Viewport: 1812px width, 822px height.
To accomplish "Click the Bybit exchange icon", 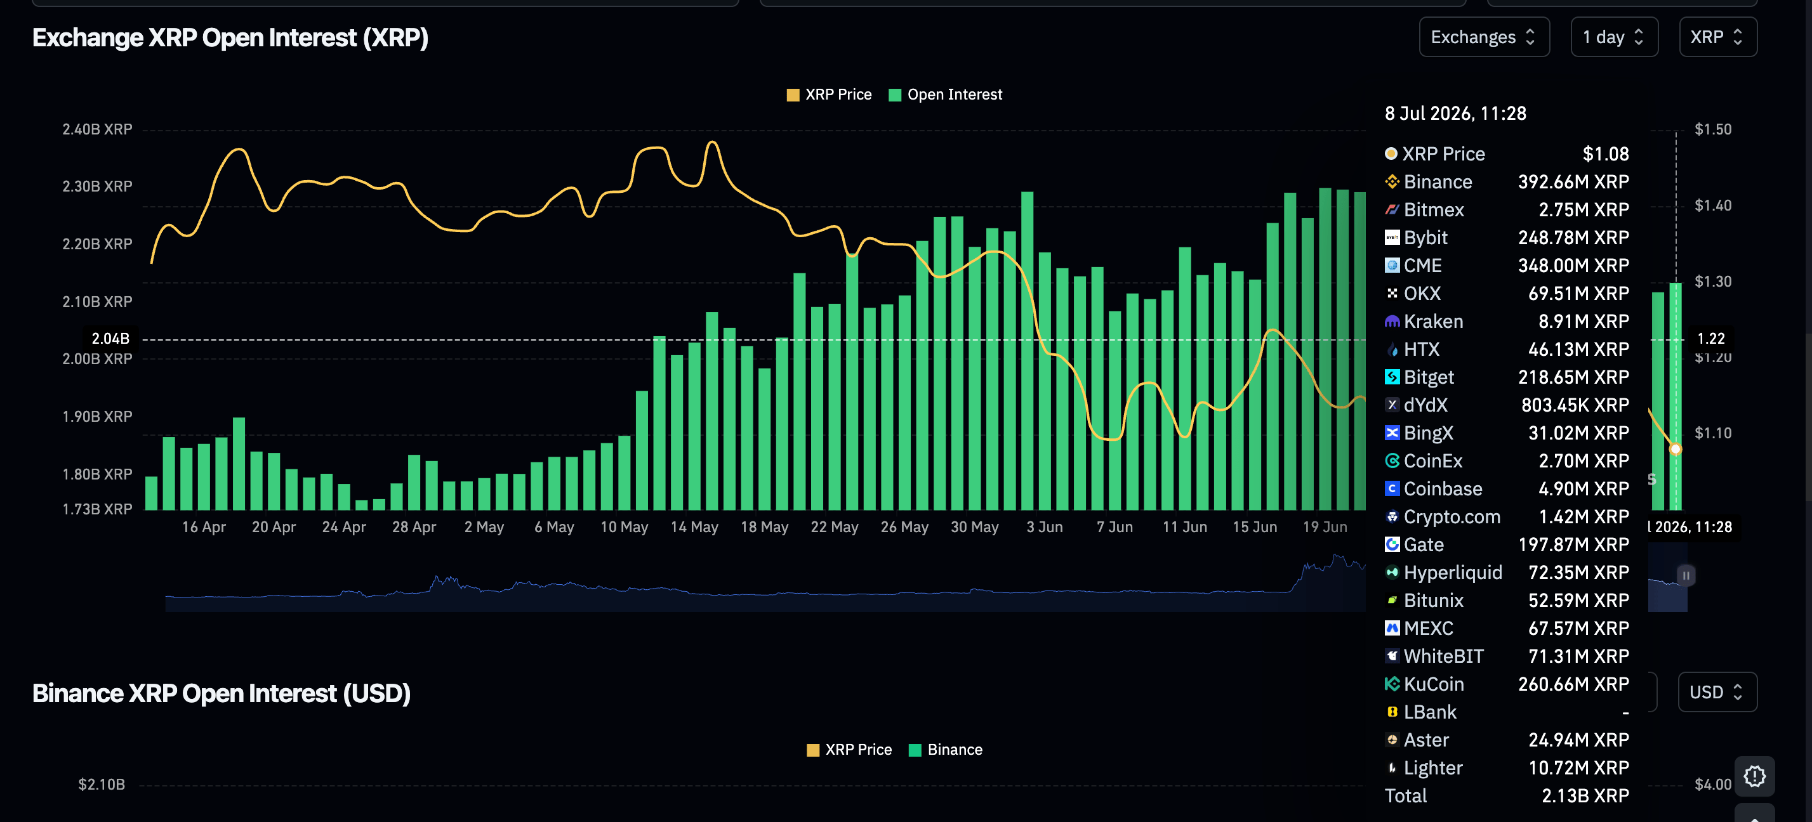I will click(1391, 238).
